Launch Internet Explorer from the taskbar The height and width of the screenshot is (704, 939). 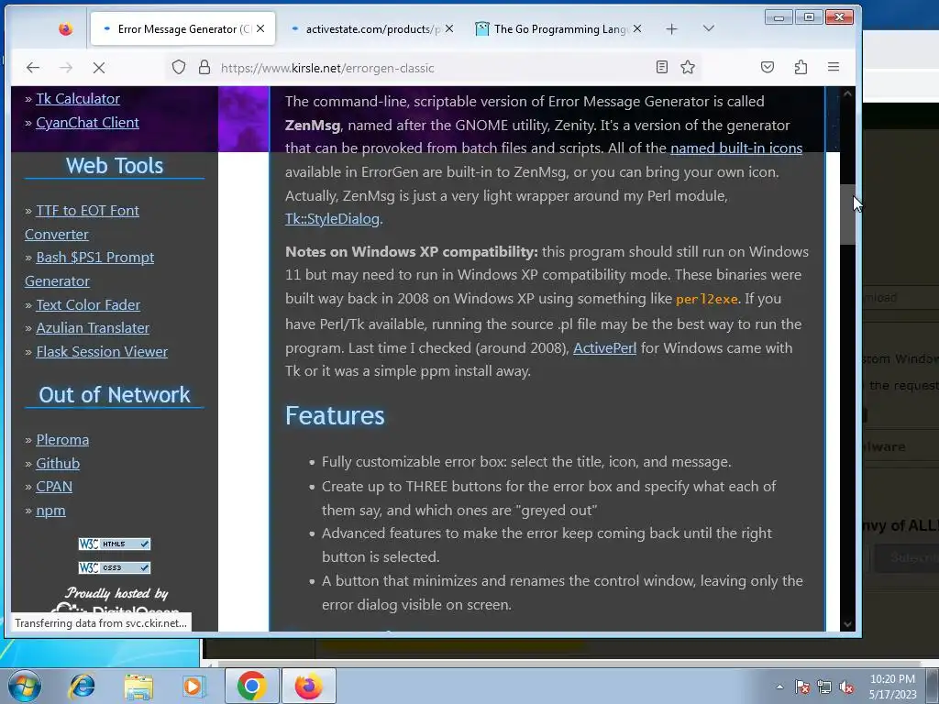coord(82,686)
